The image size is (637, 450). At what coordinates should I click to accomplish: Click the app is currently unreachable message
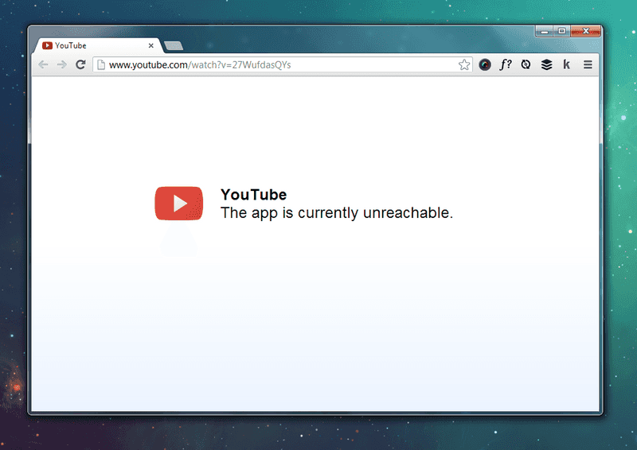pyautogui.click(x=336, y=213)
